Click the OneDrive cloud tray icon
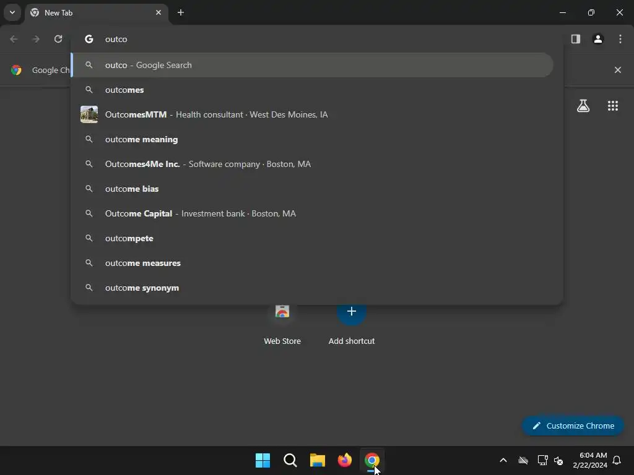 click(x=523, y=460)
